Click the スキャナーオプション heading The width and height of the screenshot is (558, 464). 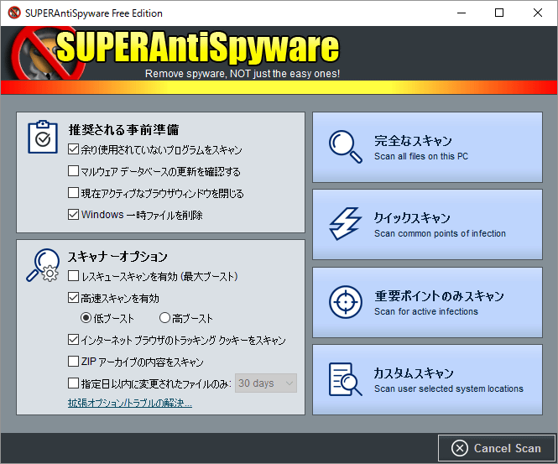tap(117, 257)
